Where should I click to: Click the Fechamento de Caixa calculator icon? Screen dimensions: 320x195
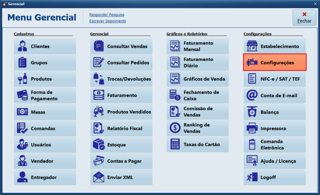click(175, 95)
